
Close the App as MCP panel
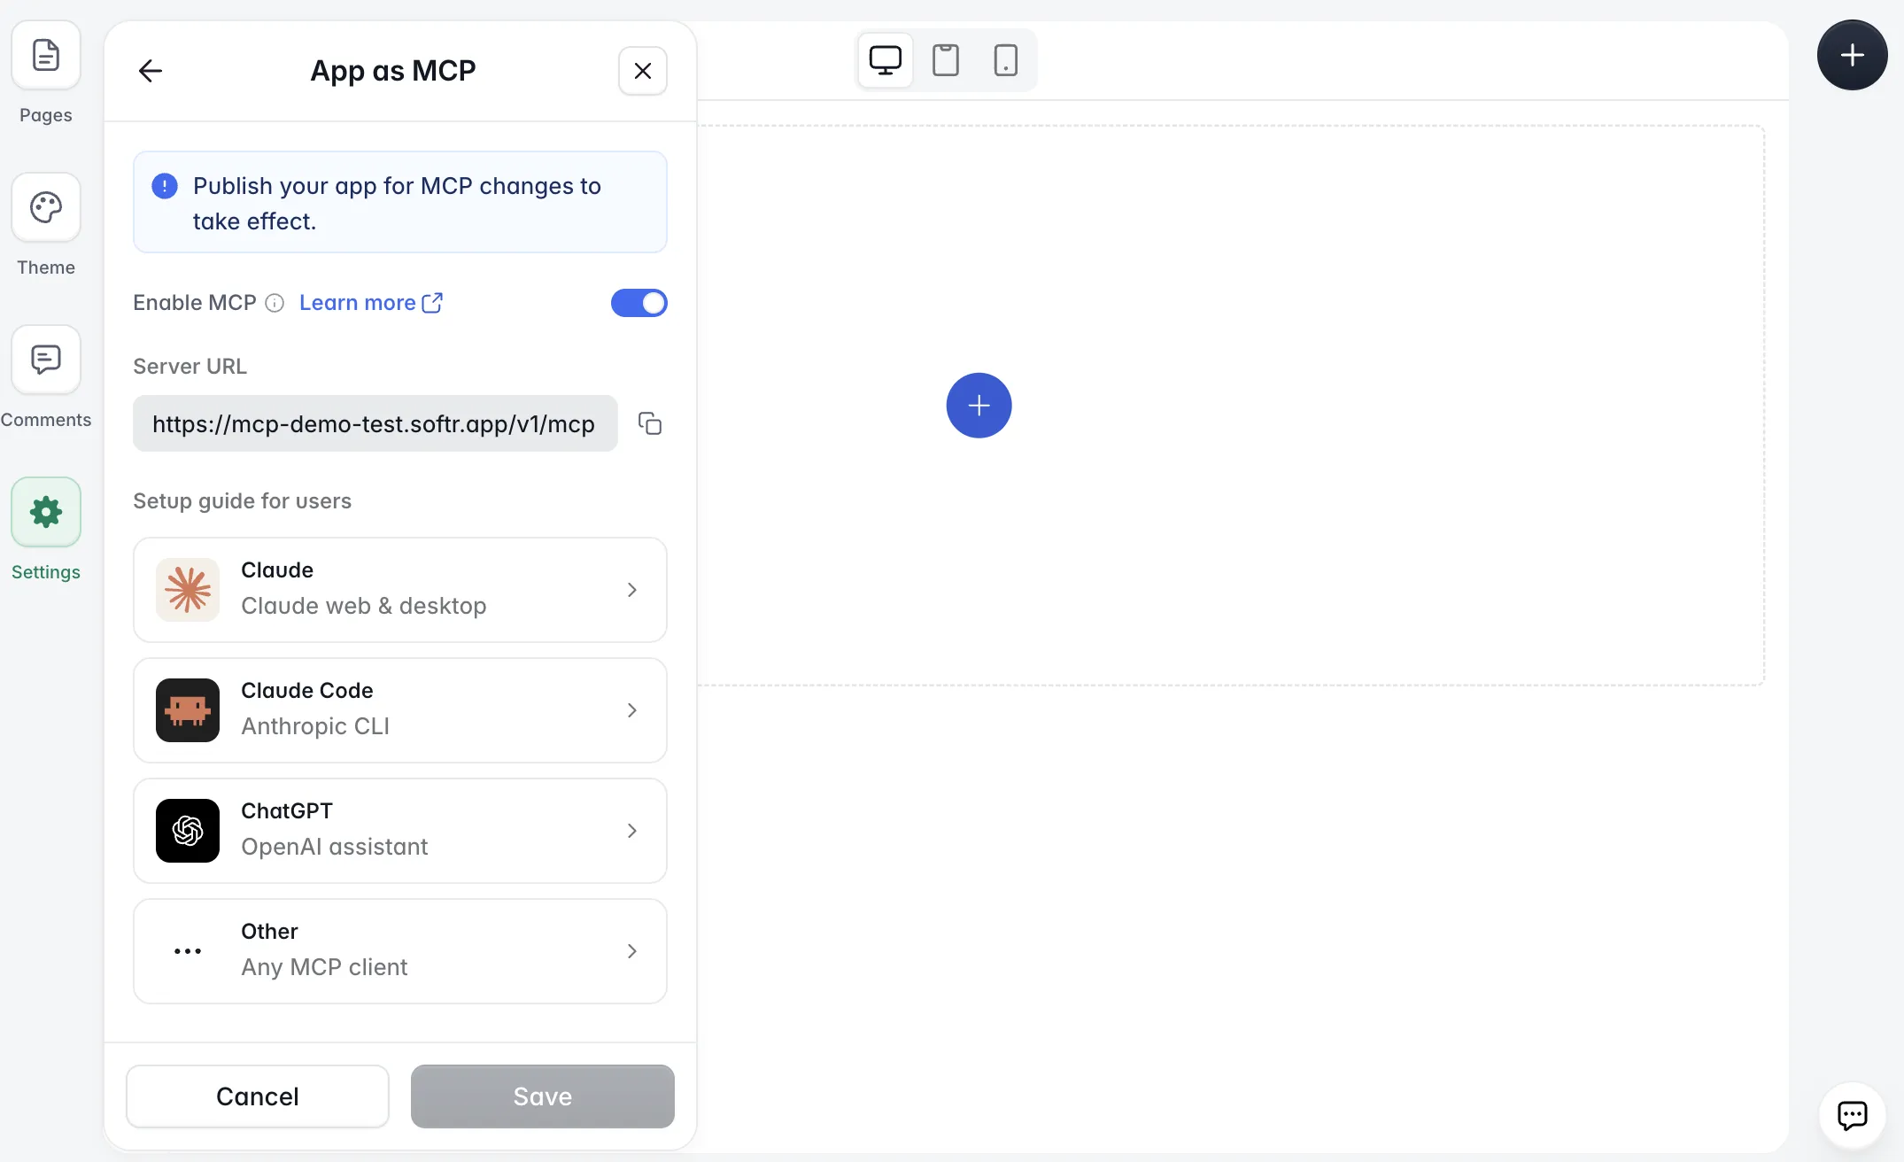643,71
